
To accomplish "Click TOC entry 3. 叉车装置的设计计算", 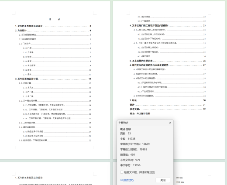I will tap(53, 79).
